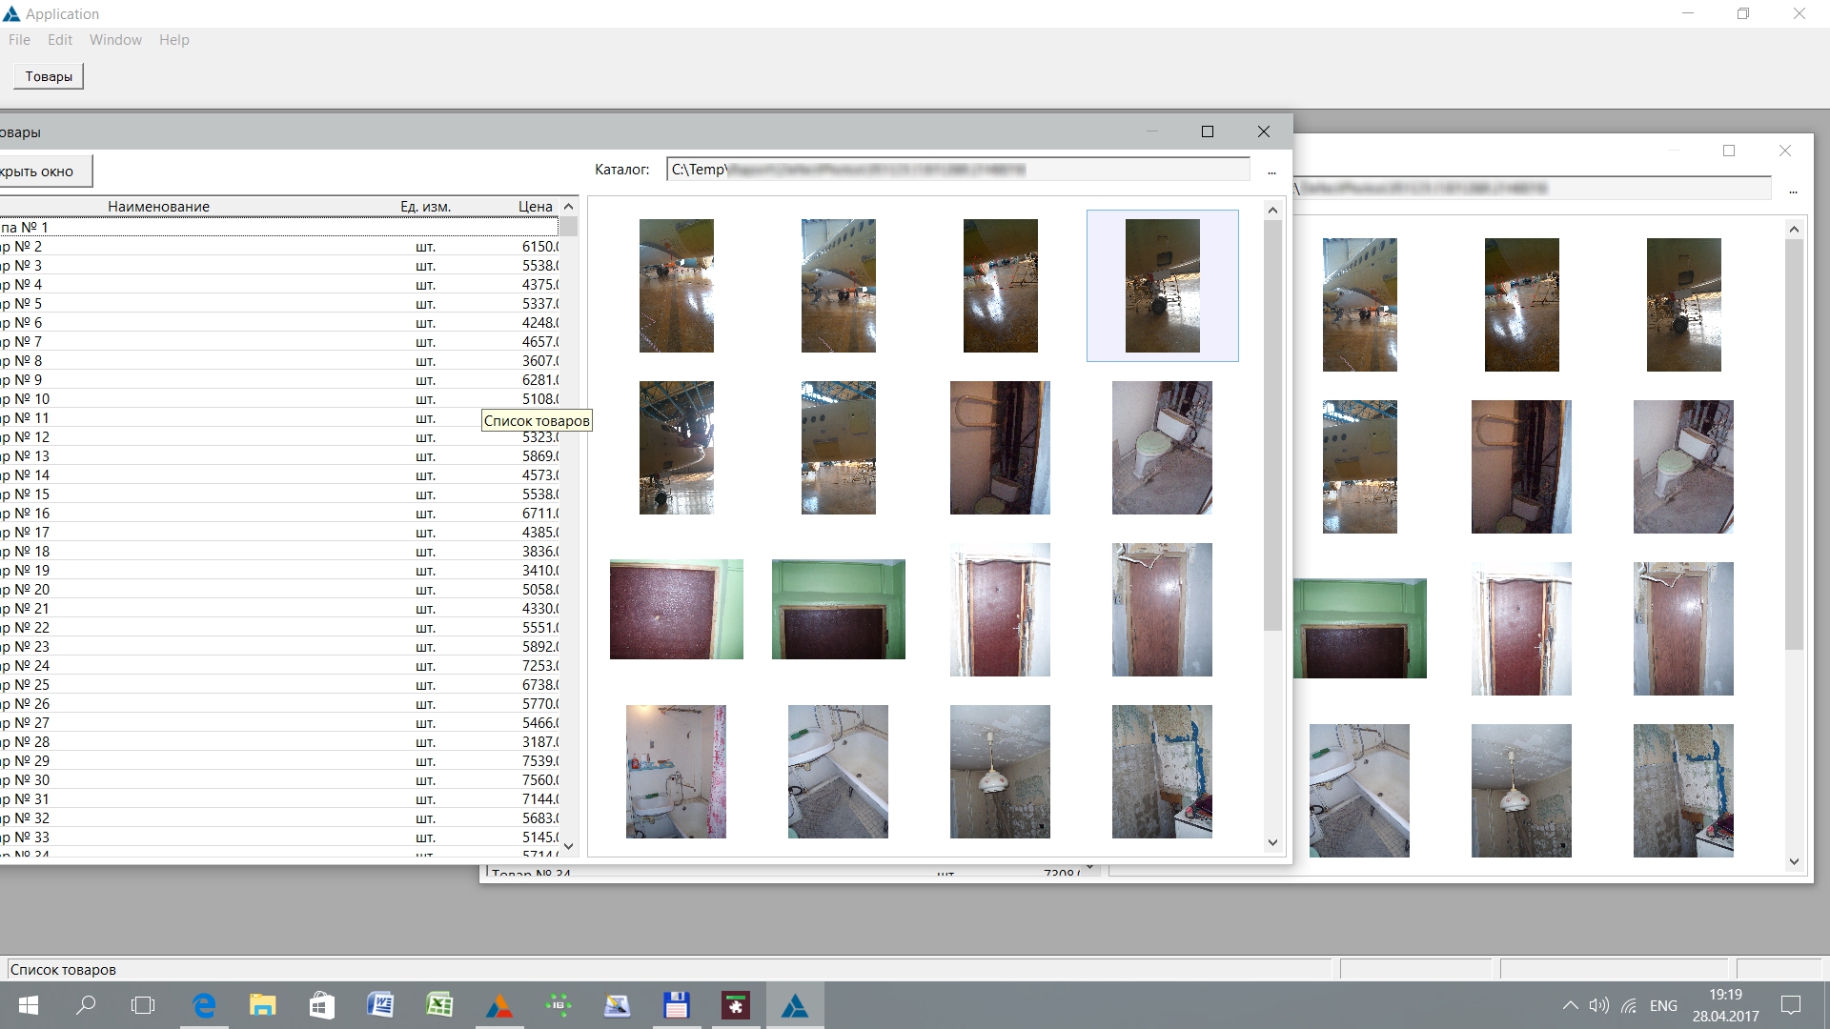This screenshot has width=1830, height=1029.
Task: Select the highlighted aircraft wheel thumbnail
Action: coord(1162,286)
